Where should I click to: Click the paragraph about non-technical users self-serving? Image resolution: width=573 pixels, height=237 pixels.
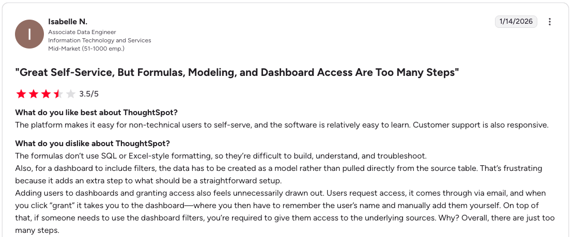pyautogui.click(x=282, y=125)
